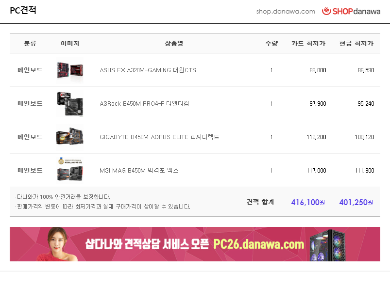390x305 pixels.
Task: Click the cash total 401,250원
Action: click(x=356, y=202)
